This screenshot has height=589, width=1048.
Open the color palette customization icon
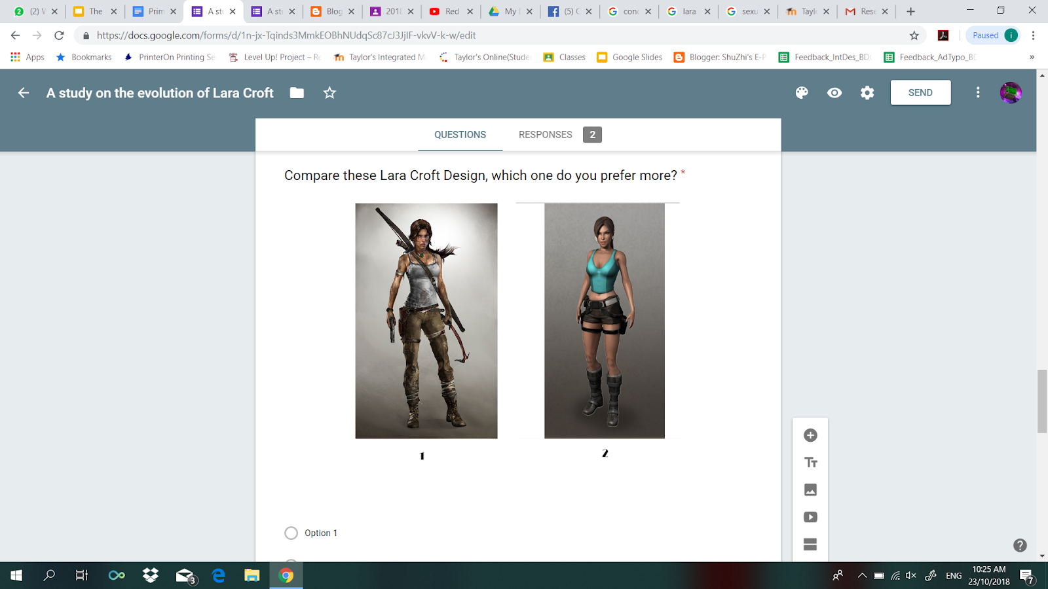[x=802, y=93]
